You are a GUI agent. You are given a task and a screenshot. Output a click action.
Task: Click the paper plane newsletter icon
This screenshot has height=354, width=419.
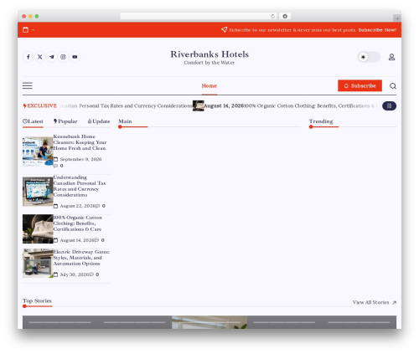[224, 29]
